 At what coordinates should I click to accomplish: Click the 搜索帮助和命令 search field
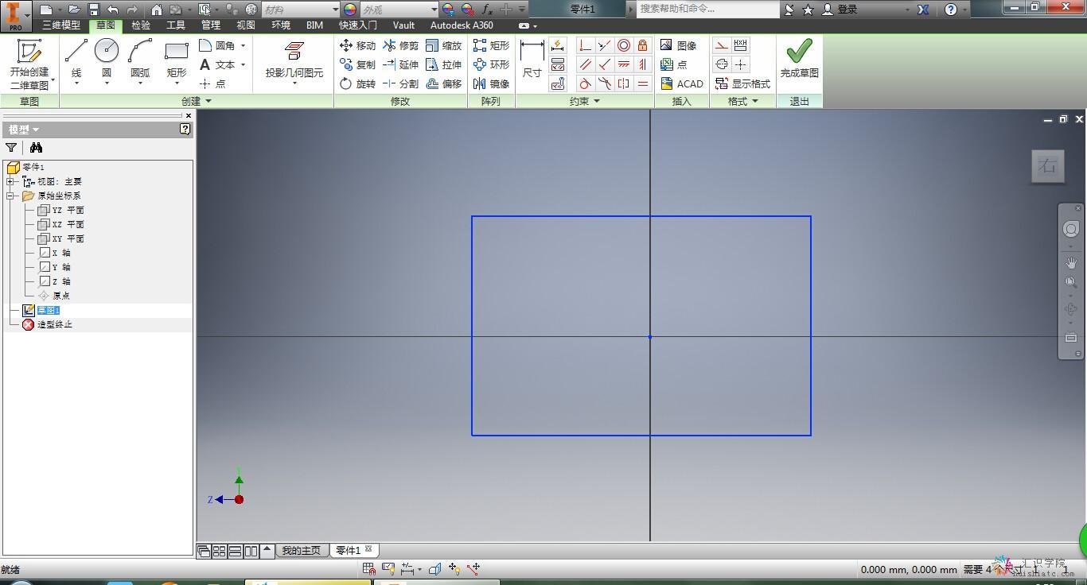tap(707, 10)
